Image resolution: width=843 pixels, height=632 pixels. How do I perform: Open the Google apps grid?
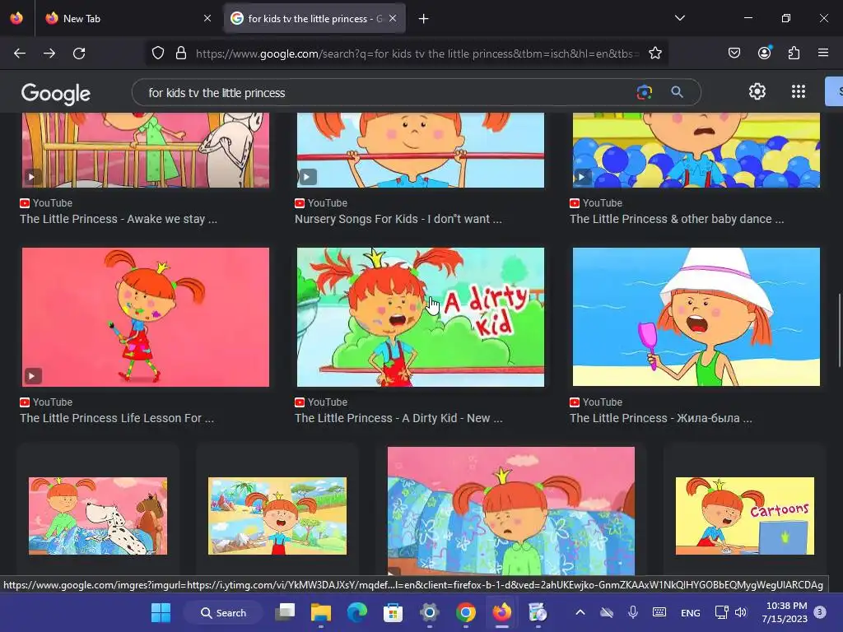tap(799, 91)
